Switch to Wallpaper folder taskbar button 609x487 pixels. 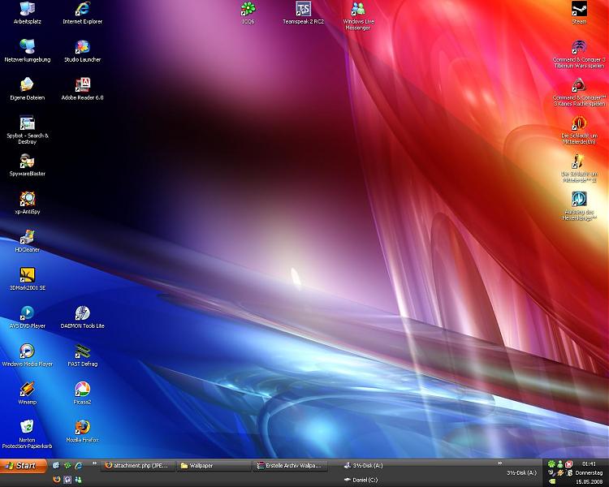point(213,466)
